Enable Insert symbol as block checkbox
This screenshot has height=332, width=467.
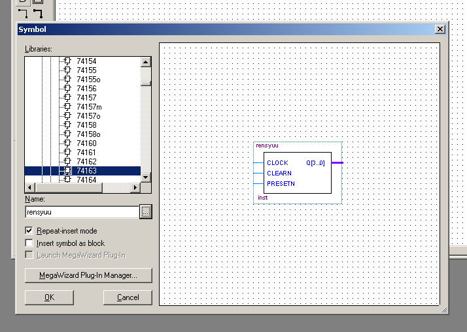(29, 243)
